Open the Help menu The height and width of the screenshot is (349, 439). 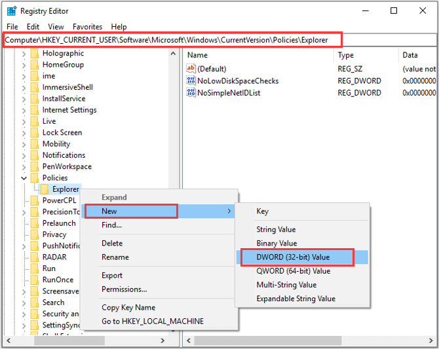(119, 27)
